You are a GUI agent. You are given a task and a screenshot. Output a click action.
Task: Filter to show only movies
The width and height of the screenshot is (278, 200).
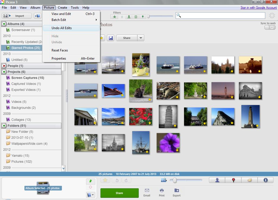pyautogui.click(x=136, y=17)
